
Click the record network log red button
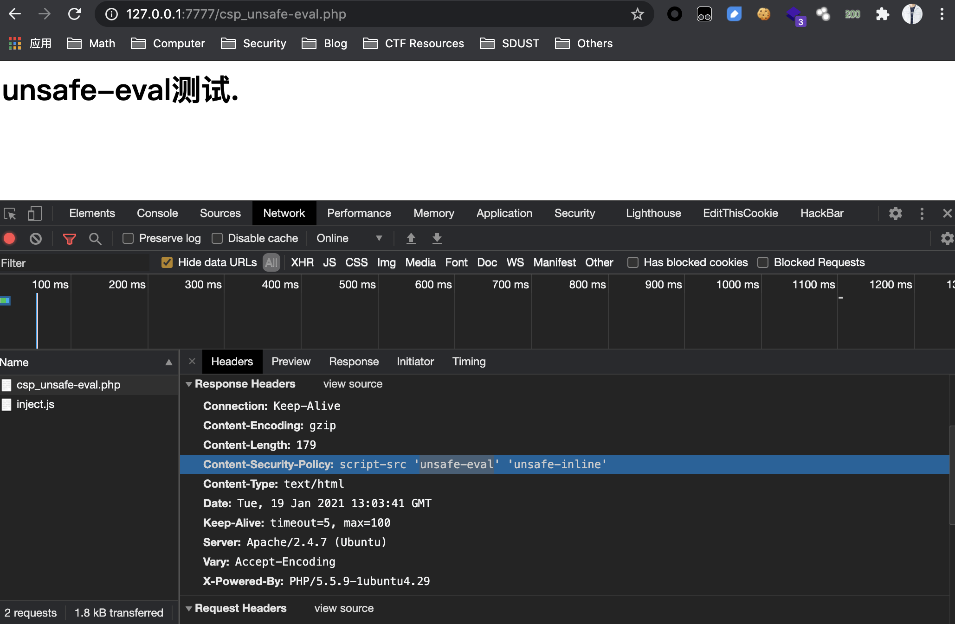[x=9, y=238]
